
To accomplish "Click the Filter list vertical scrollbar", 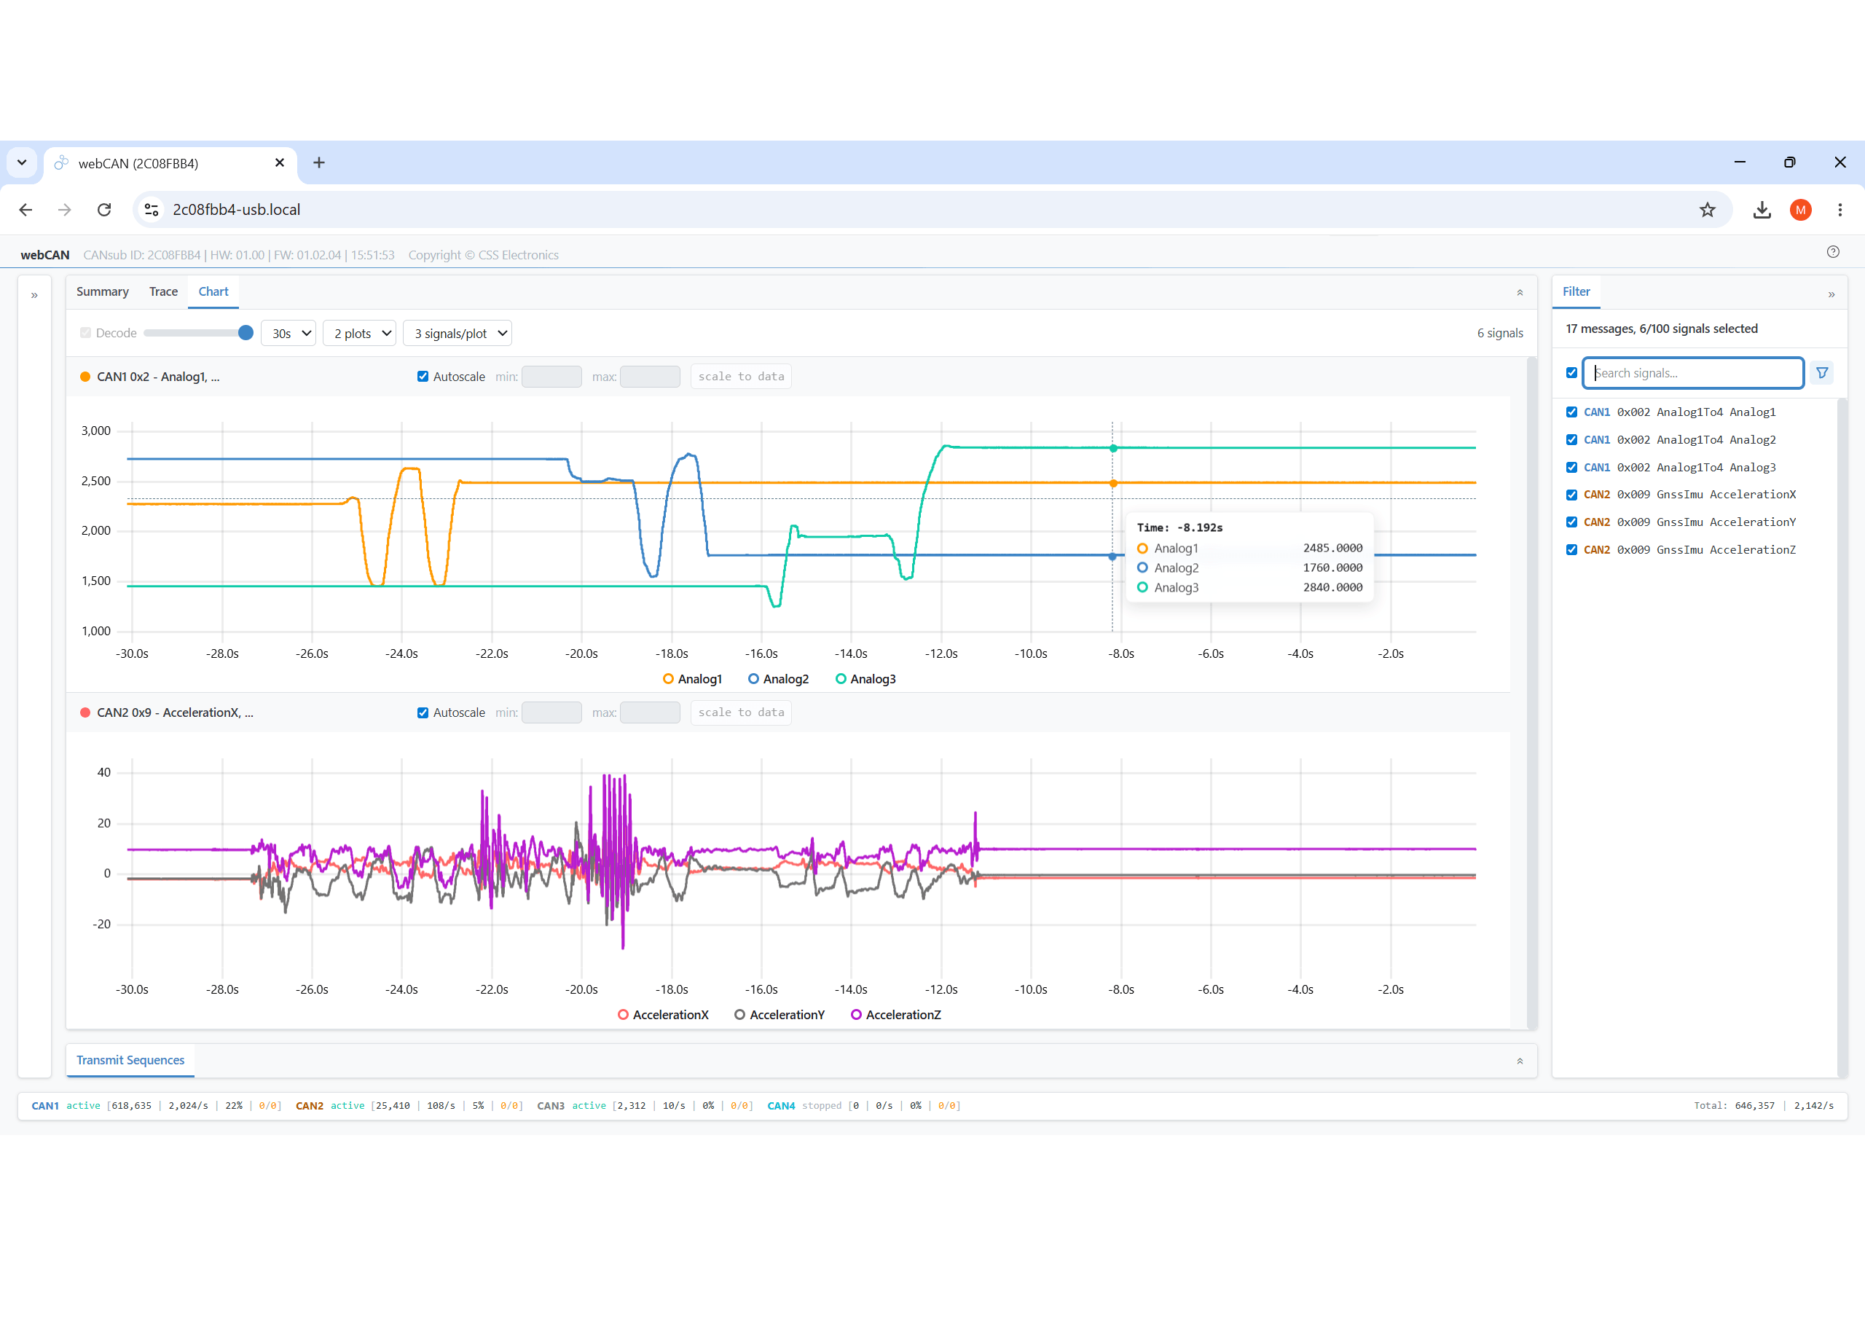I will tap(1841, 737).
